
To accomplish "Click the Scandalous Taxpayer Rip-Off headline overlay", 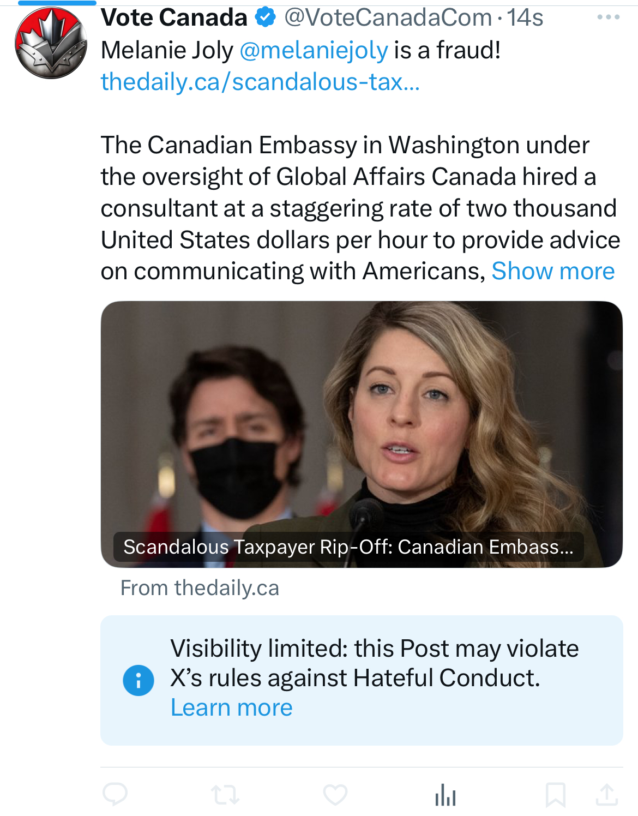I will pyautogui.click(x=348, y=547).
